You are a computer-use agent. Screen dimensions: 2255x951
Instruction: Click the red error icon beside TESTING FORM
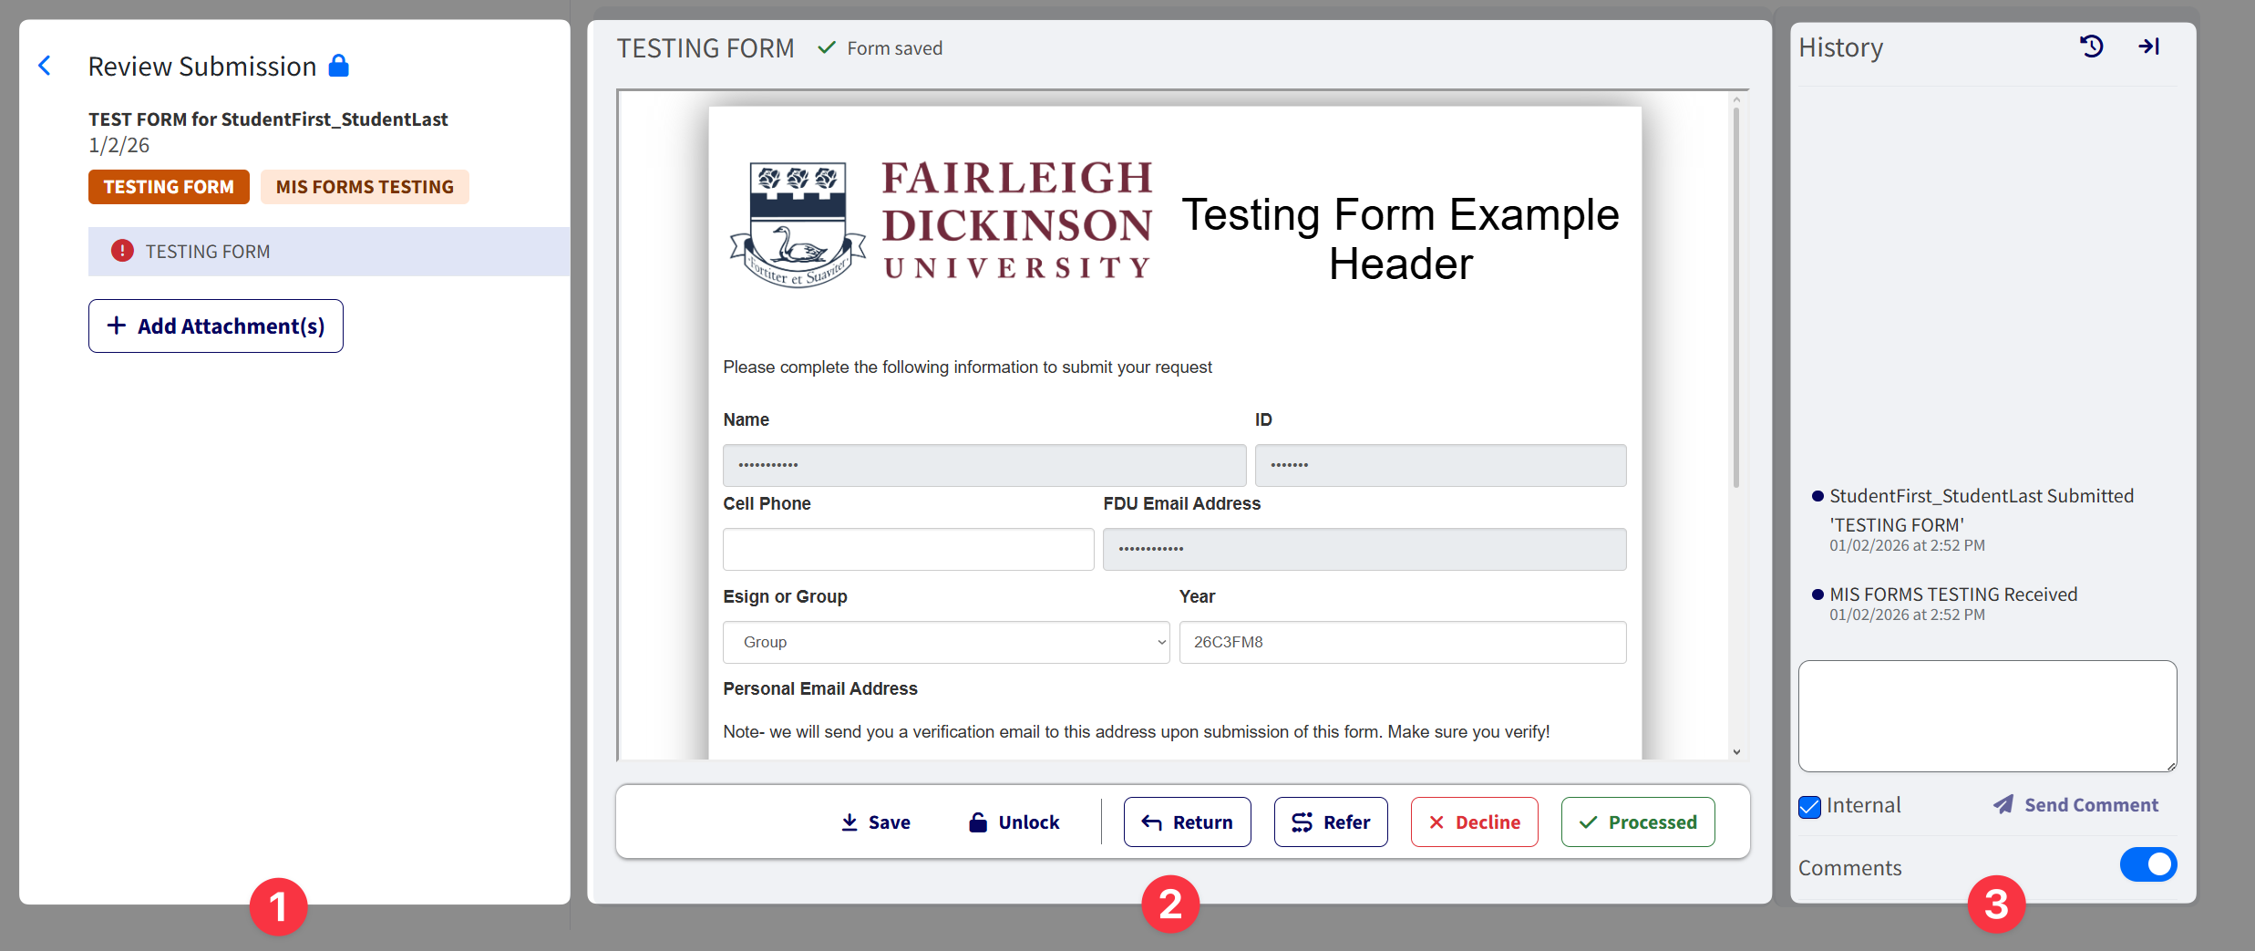(122, 251)
